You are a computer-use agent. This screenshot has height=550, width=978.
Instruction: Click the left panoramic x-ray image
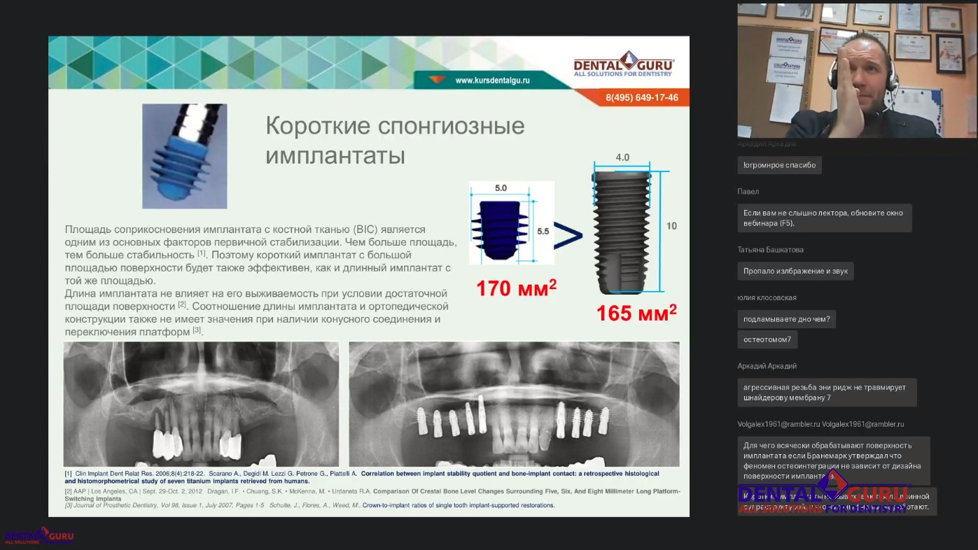[201, 404]
